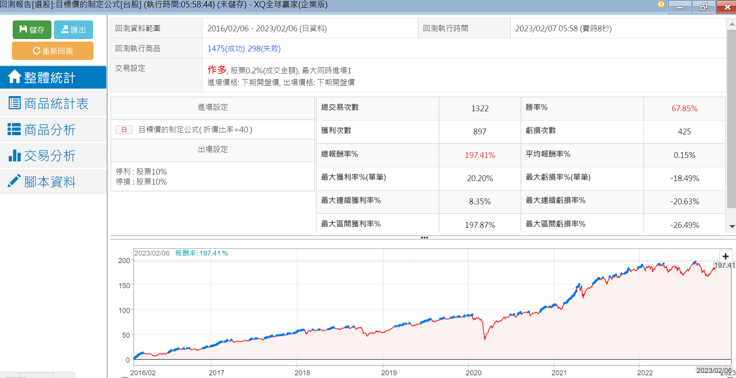Open the 1475(成功) 298(失敗) link

pyautogui.click(x=244, y=49)
